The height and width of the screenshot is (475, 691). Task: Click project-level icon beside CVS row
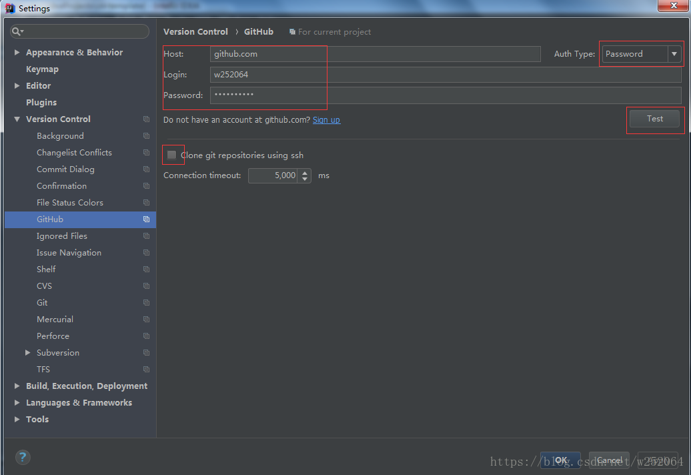point(146,286)
